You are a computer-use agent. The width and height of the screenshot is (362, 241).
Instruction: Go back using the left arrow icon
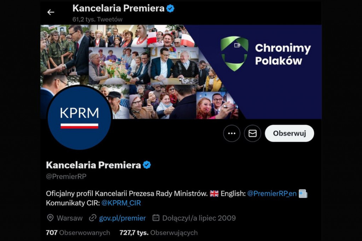[x=51, y=12]
